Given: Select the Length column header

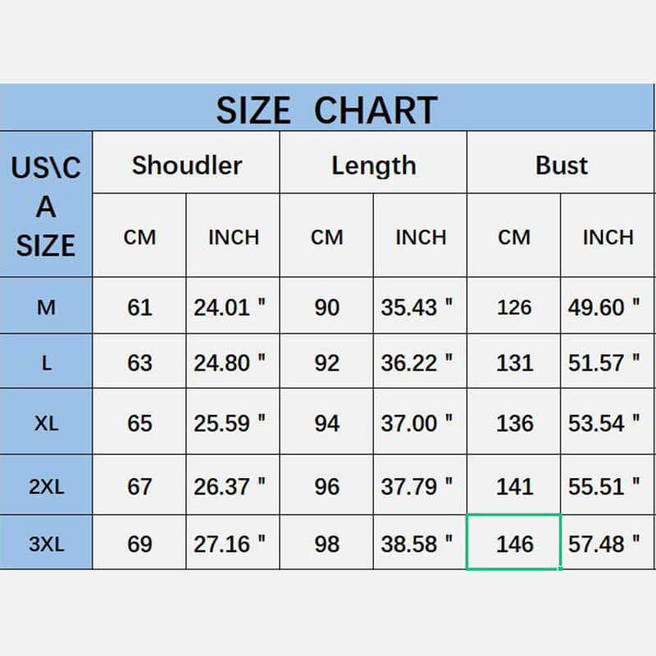Looking at the screenshot, I should point(373,165).
